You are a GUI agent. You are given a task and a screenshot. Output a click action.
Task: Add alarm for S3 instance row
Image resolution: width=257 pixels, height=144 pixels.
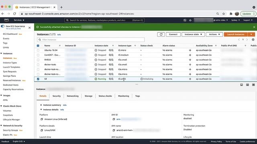(x=190, y=79)
